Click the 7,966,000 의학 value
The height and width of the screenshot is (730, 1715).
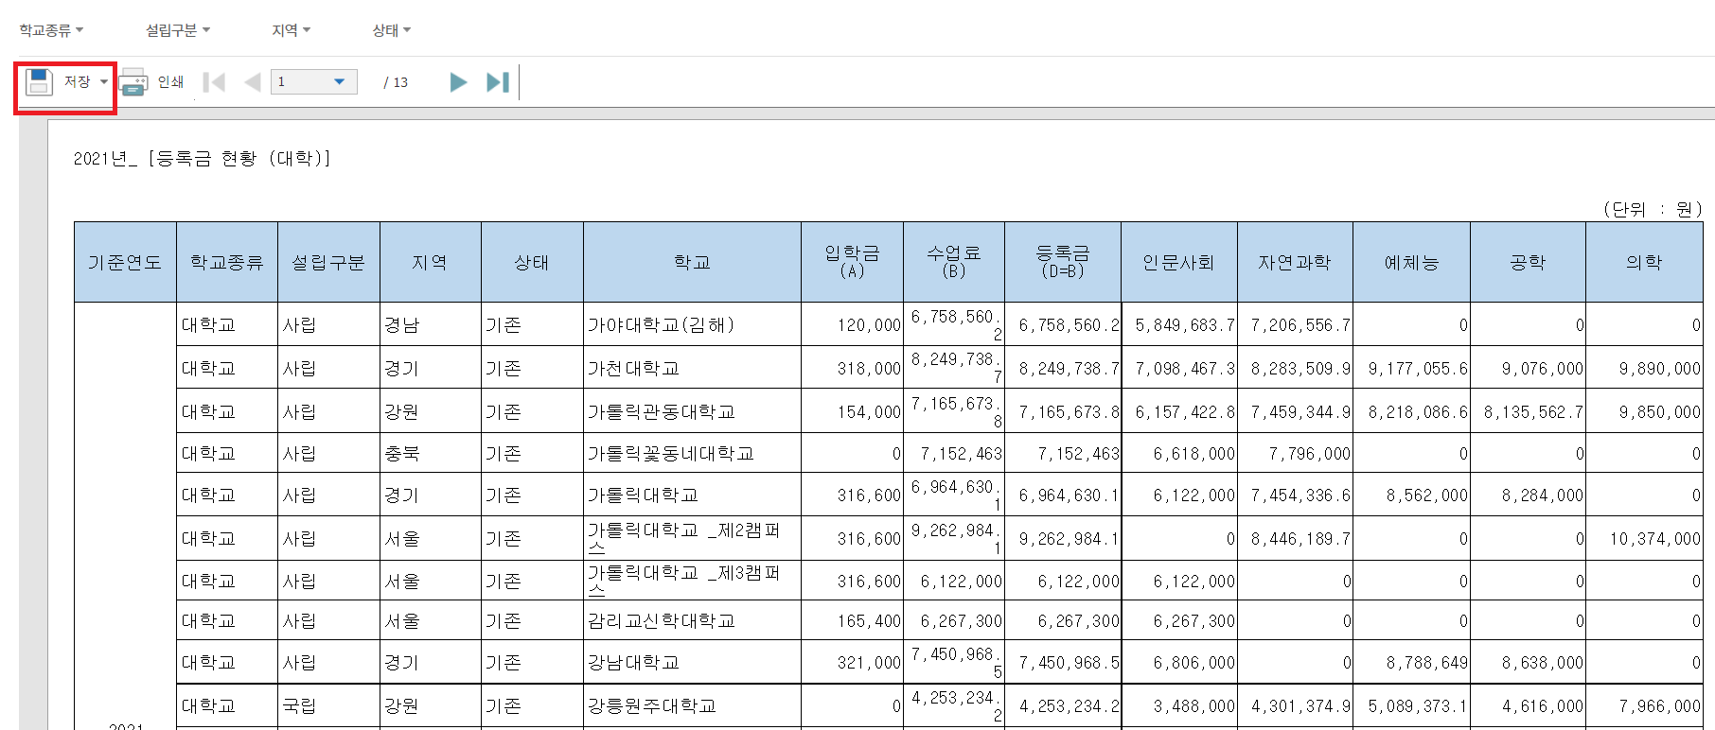(x=1659, y=706)
